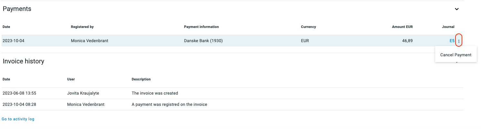Collapse the Payments section chevron
The height and width of the screenshot is (129, 481).
pyautogui.click(x=457, y=9)
